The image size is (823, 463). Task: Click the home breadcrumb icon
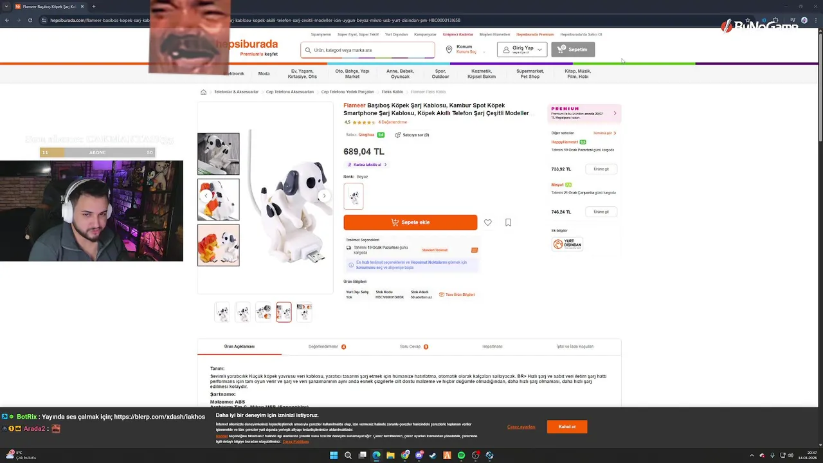coord(203,92)
